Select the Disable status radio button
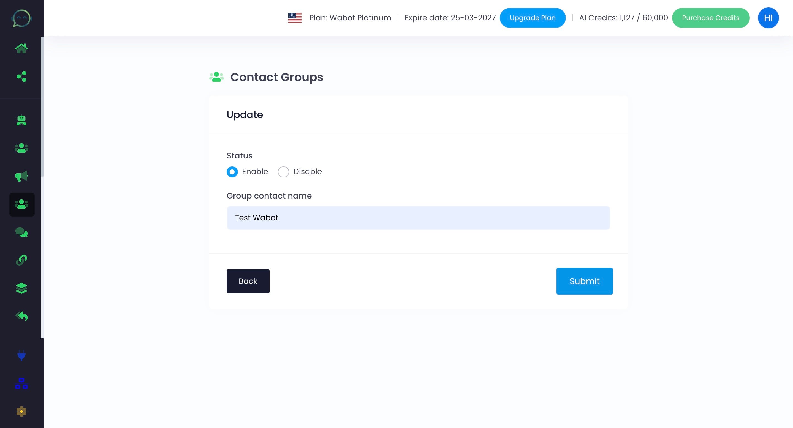The height and width of the screenshot is (428, 793). (x=283, y=172)
